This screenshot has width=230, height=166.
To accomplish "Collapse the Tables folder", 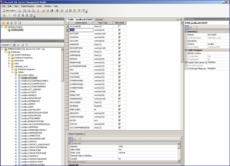I will coord(12,72).
